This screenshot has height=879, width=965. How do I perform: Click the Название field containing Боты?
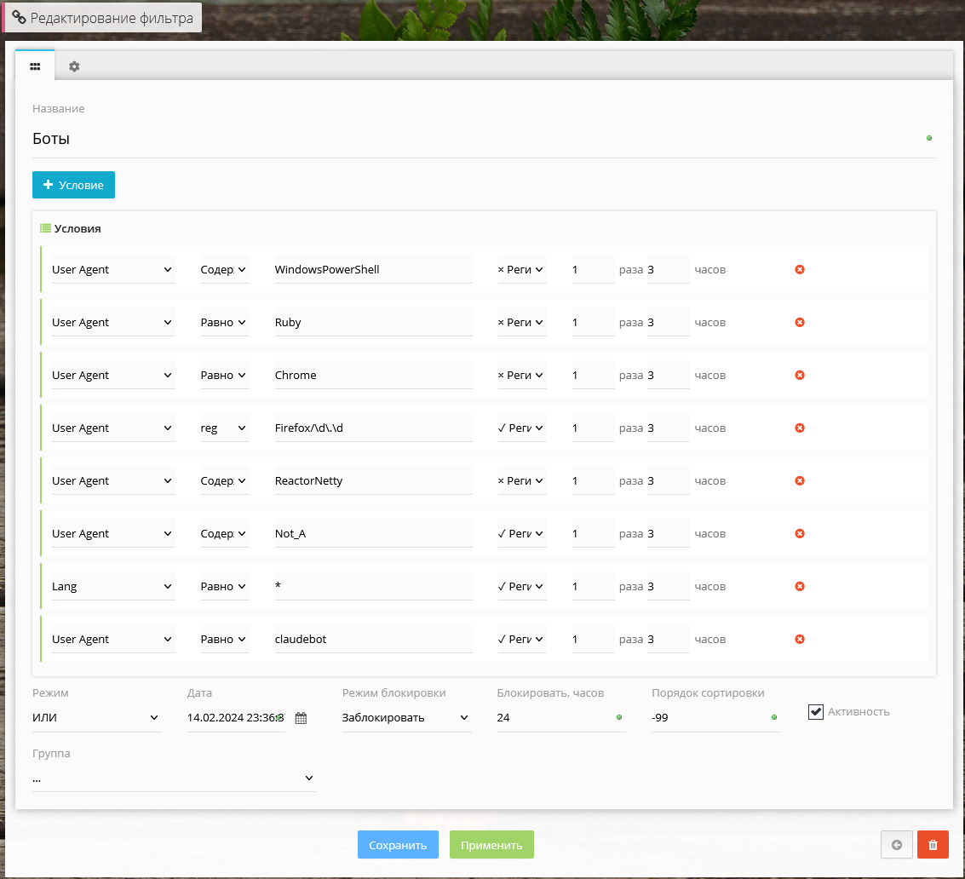point(477,139)
